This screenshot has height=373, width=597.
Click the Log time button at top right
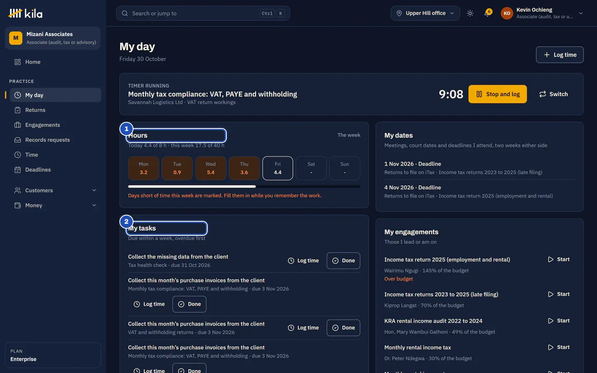click(560, 55)
